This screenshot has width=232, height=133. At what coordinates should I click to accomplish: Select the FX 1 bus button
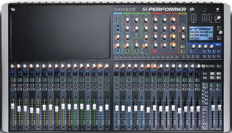205,56
